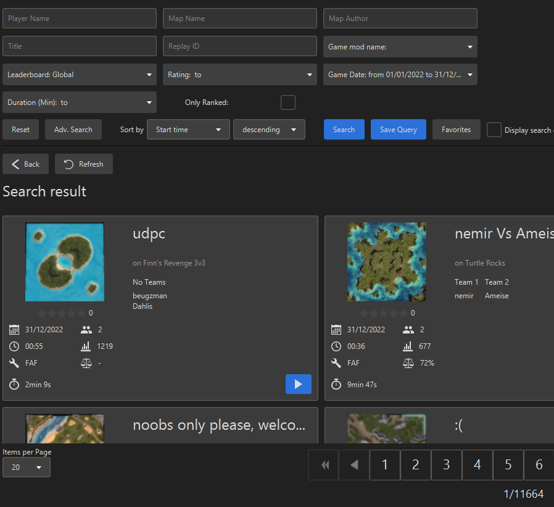
Task: Click the calendar icon on udpc card
Action: tap(14, 330)
